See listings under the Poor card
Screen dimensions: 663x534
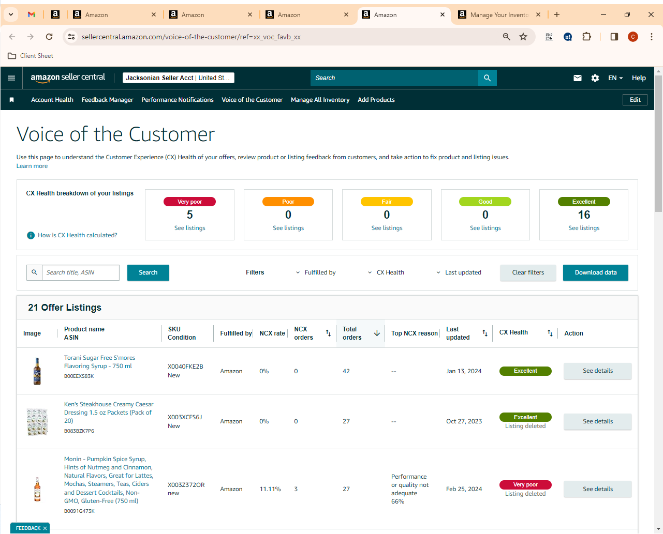click(x=288, y=228)
